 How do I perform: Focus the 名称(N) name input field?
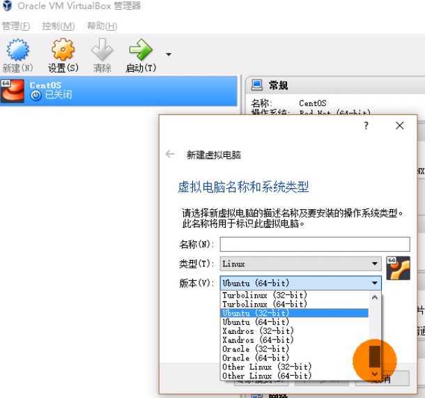[315, 244]
